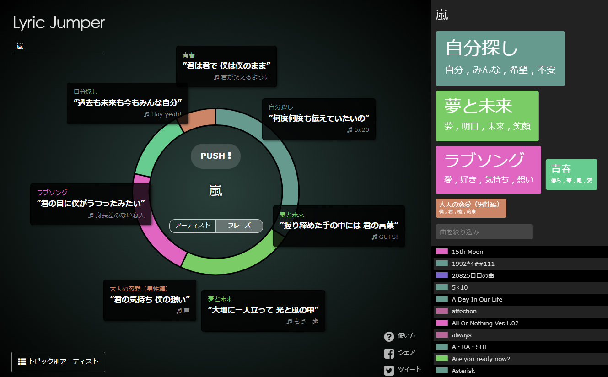The height and width of the screenshot is (377, 608).
Task: Click music note icon beside もう一歩
Action: pyautogui.click(x=289, y=322)
